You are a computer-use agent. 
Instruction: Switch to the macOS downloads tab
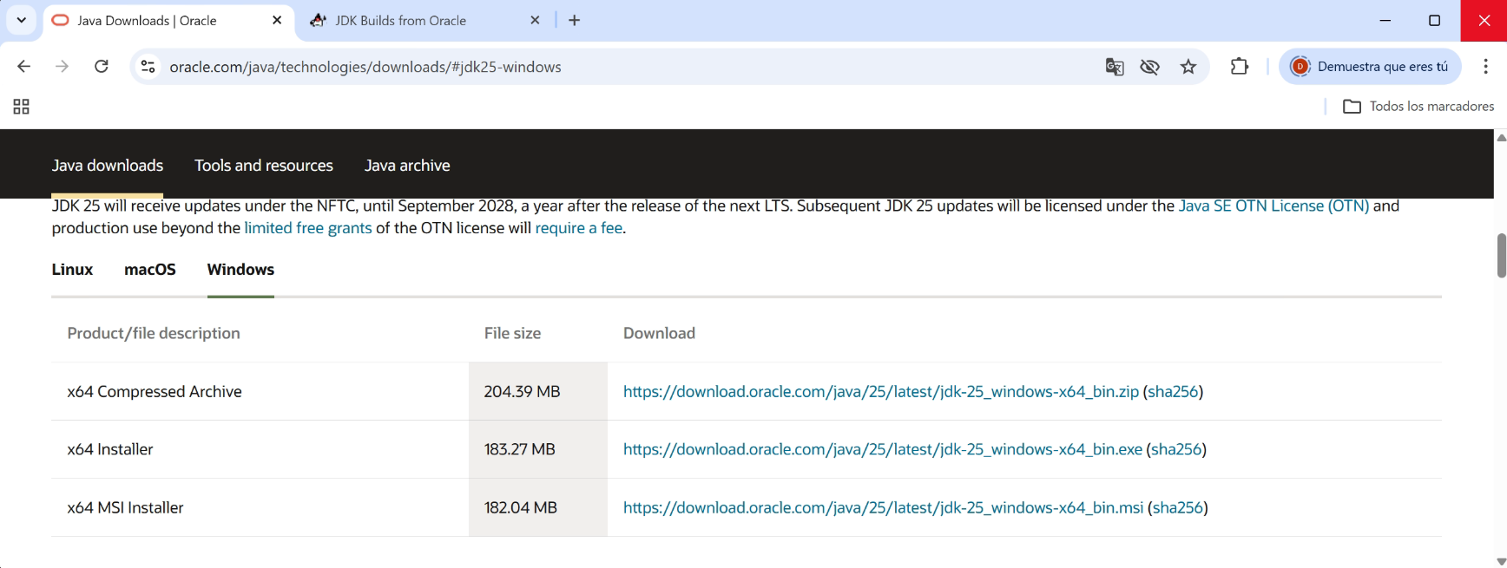[x=150, y=270]
